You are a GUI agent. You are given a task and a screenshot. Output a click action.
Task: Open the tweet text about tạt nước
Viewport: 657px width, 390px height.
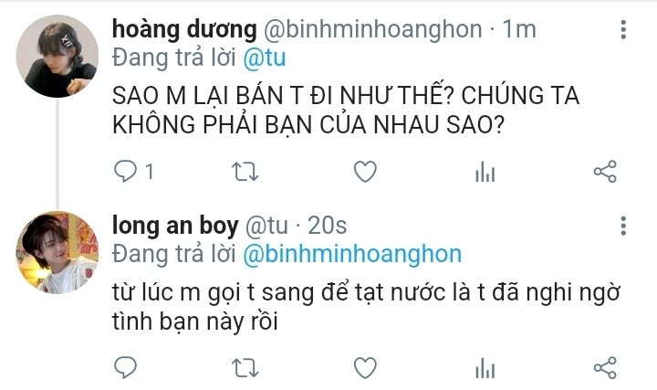[365, 307]
